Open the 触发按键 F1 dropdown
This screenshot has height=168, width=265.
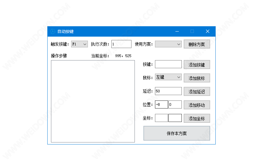click(79, 44)
